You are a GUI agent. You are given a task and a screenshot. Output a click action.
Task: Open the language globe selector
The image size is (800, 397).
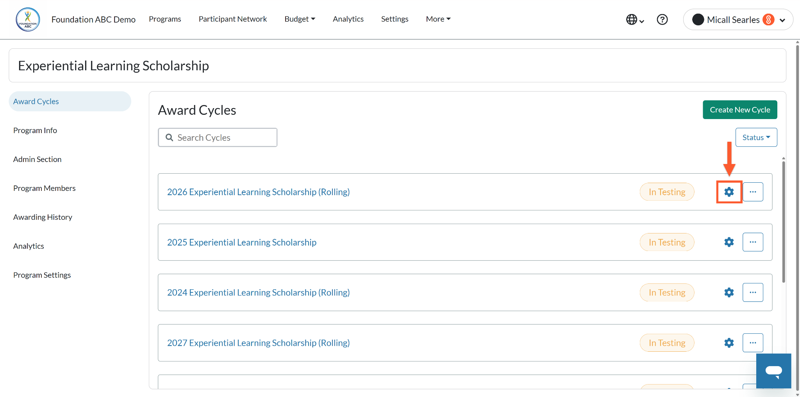(635, 20)
